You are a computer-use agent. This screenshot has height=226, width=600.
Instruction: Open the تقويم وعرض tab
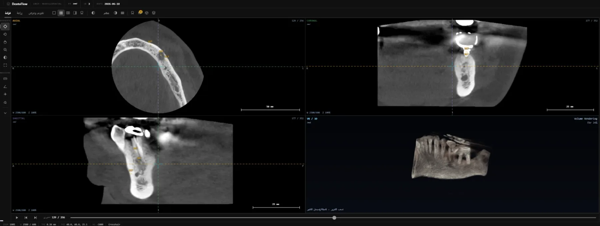36,13
